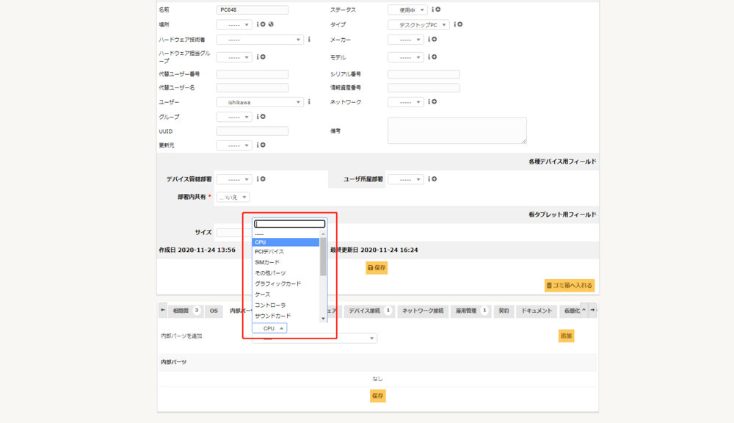Open the ステータス dropdown showing 使用中
This screenshot has width=734, height=423.
pos(407,10)
